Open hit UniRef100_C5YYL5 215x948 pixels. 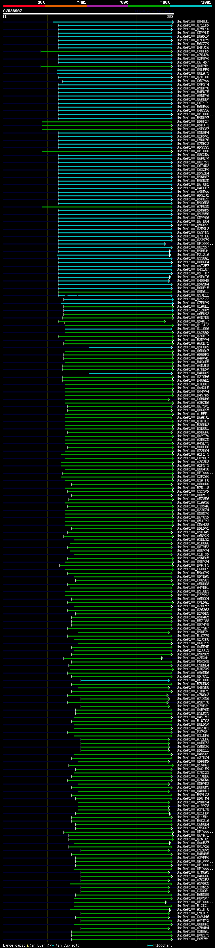coord(193,33)
